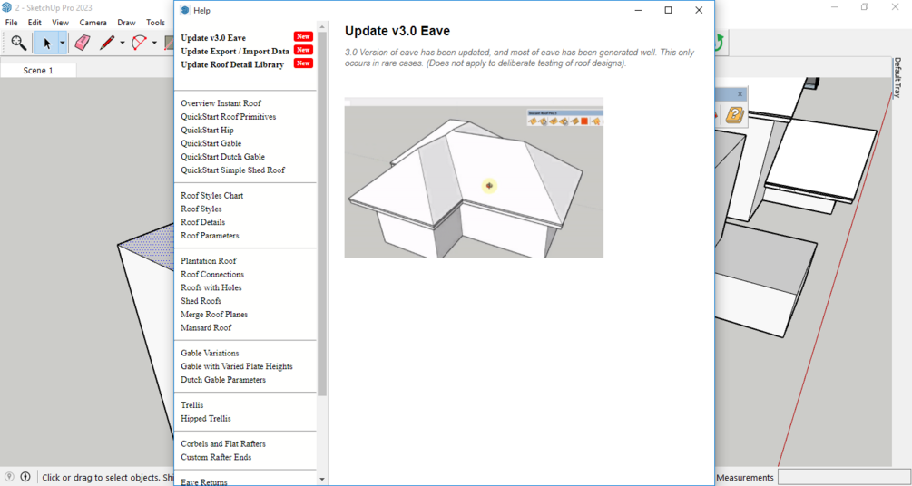Image resolution: width=912 pixels, height=486 pixels.
Task: Open Overview Instant Roof help page
Action: [221, 103]
